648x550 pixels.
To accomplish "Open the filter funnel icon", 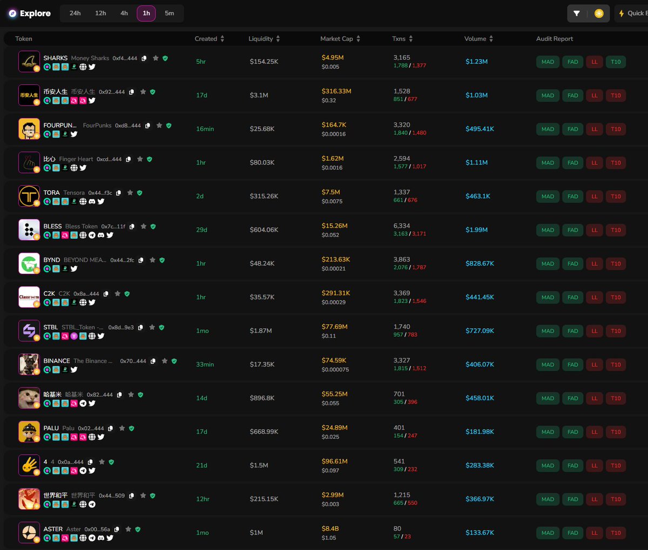I will click(x=577, y=13).
